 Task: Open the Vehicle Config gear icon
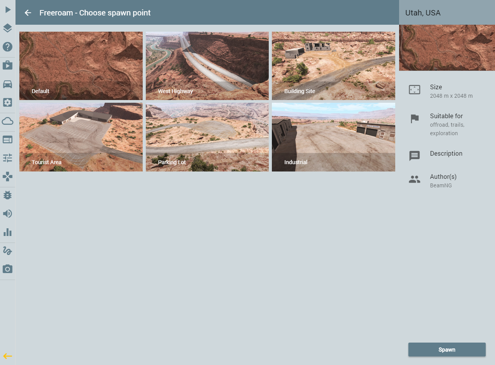click(x=8, y=102)
